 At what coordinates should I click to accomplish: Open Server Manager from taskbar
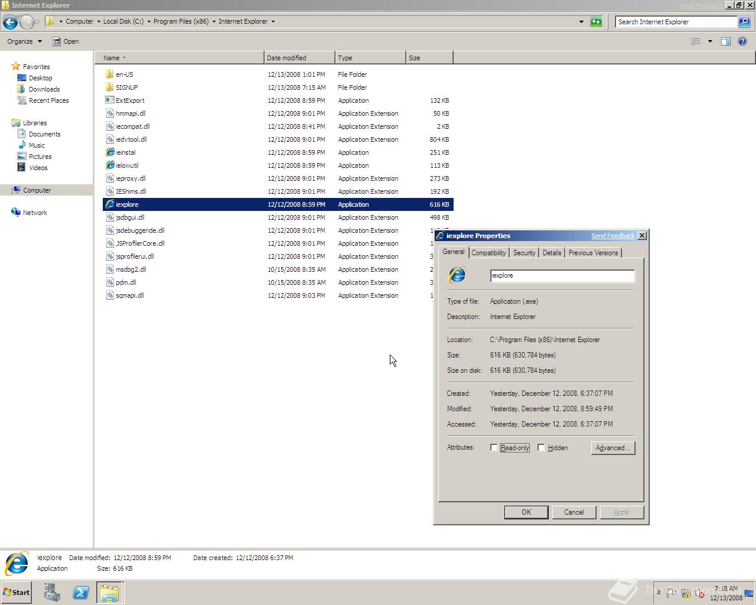(52, 592)
